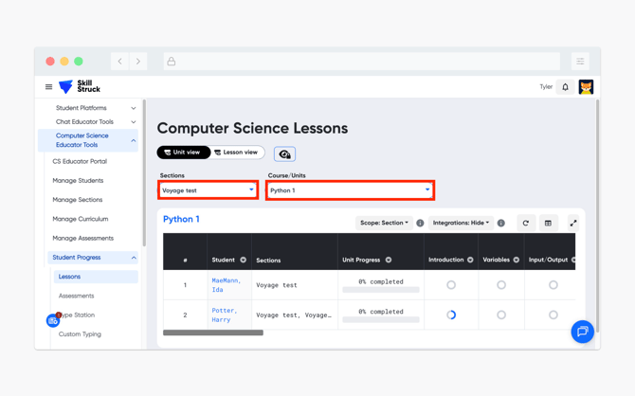Open Assessments under Student Progress
The height and width of the screenshot is (396, 635).
[76, 296]
